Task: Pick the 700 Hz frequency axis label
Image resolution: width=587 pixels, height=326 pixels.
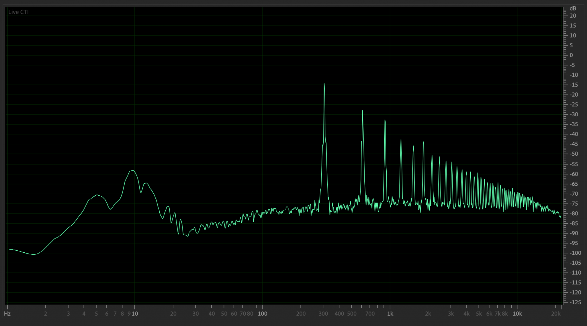Action: coord(370,314)
